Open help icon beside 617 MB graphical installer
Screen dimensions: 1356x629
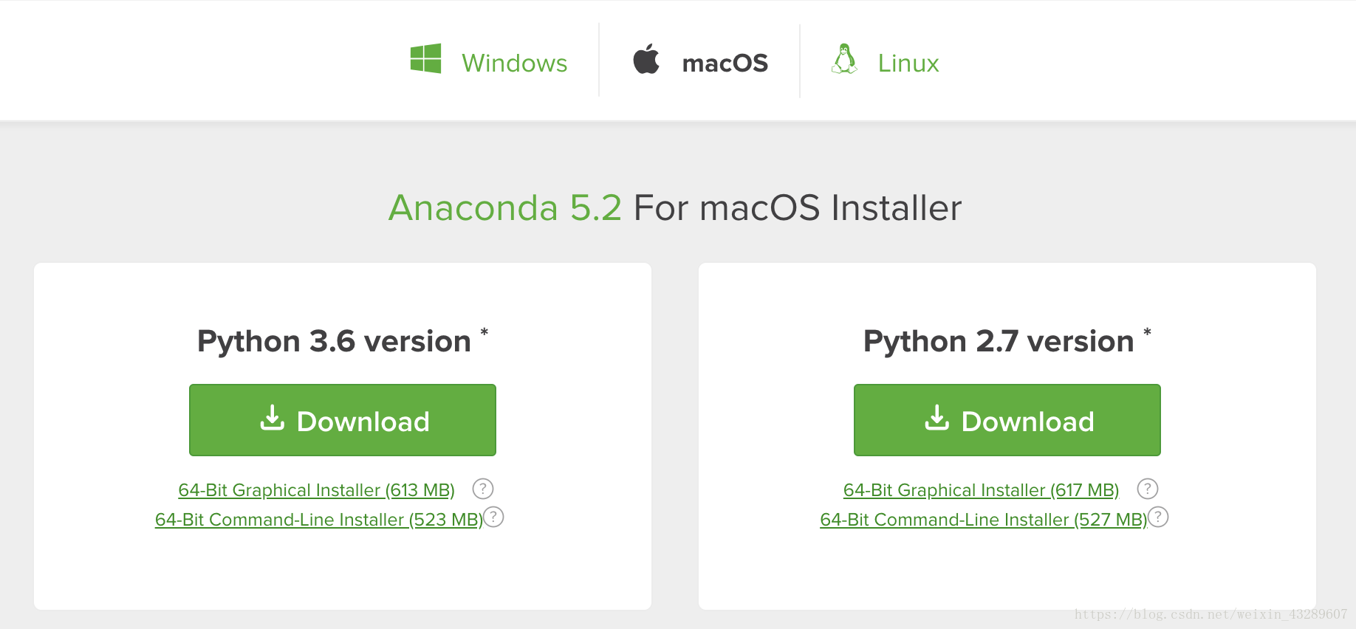[1148, 489]
